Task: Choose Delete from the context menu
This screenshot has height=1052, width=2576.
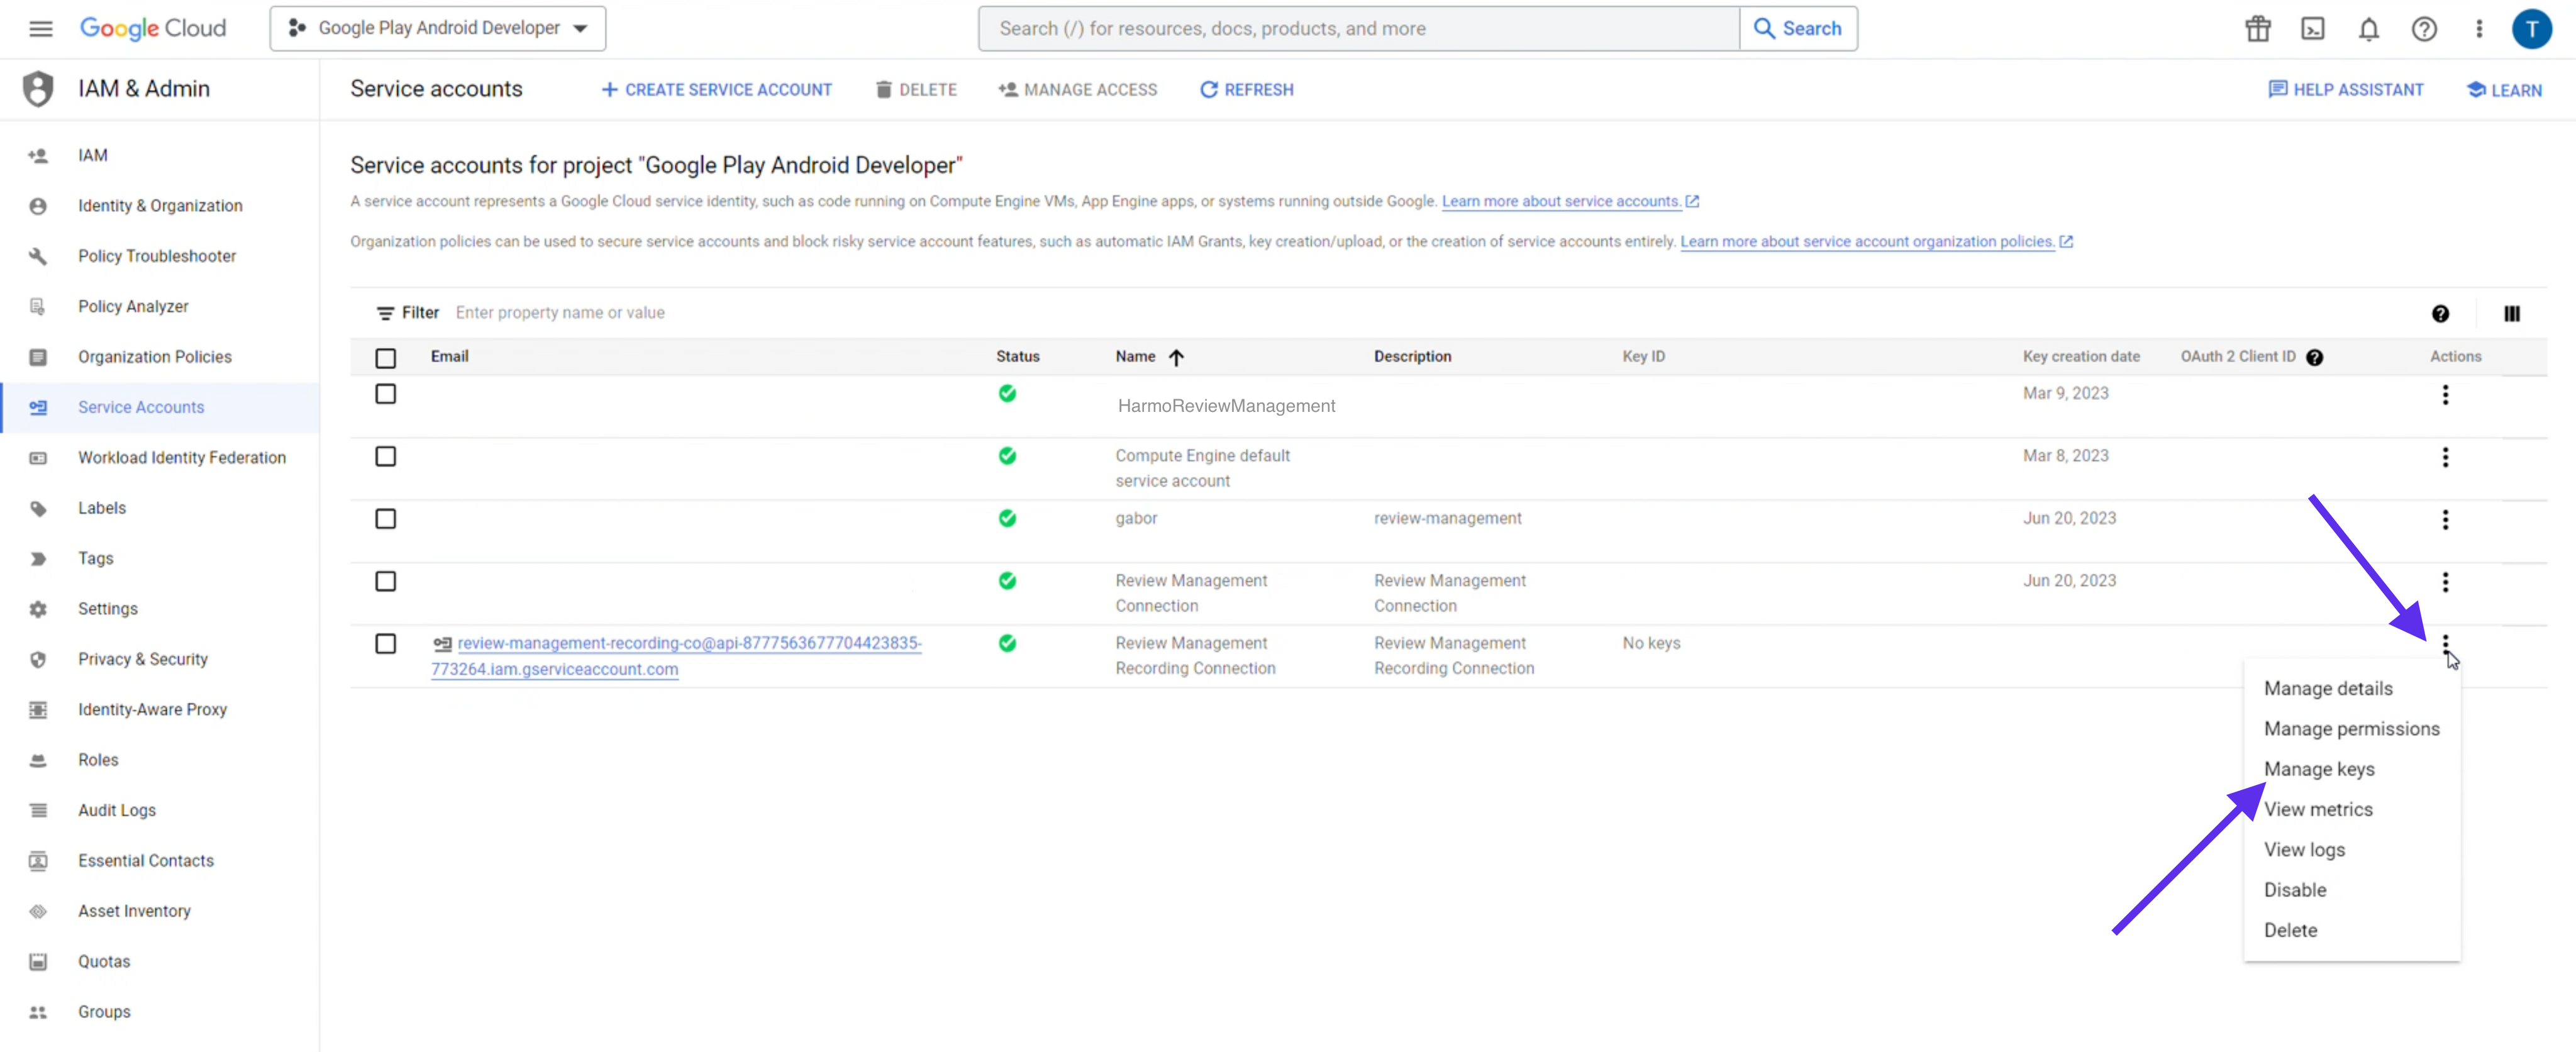Action: 2290,930
